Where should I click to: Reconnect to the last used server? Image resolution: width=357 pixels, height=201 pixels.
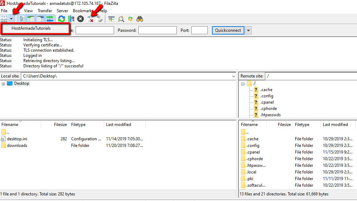99,19
